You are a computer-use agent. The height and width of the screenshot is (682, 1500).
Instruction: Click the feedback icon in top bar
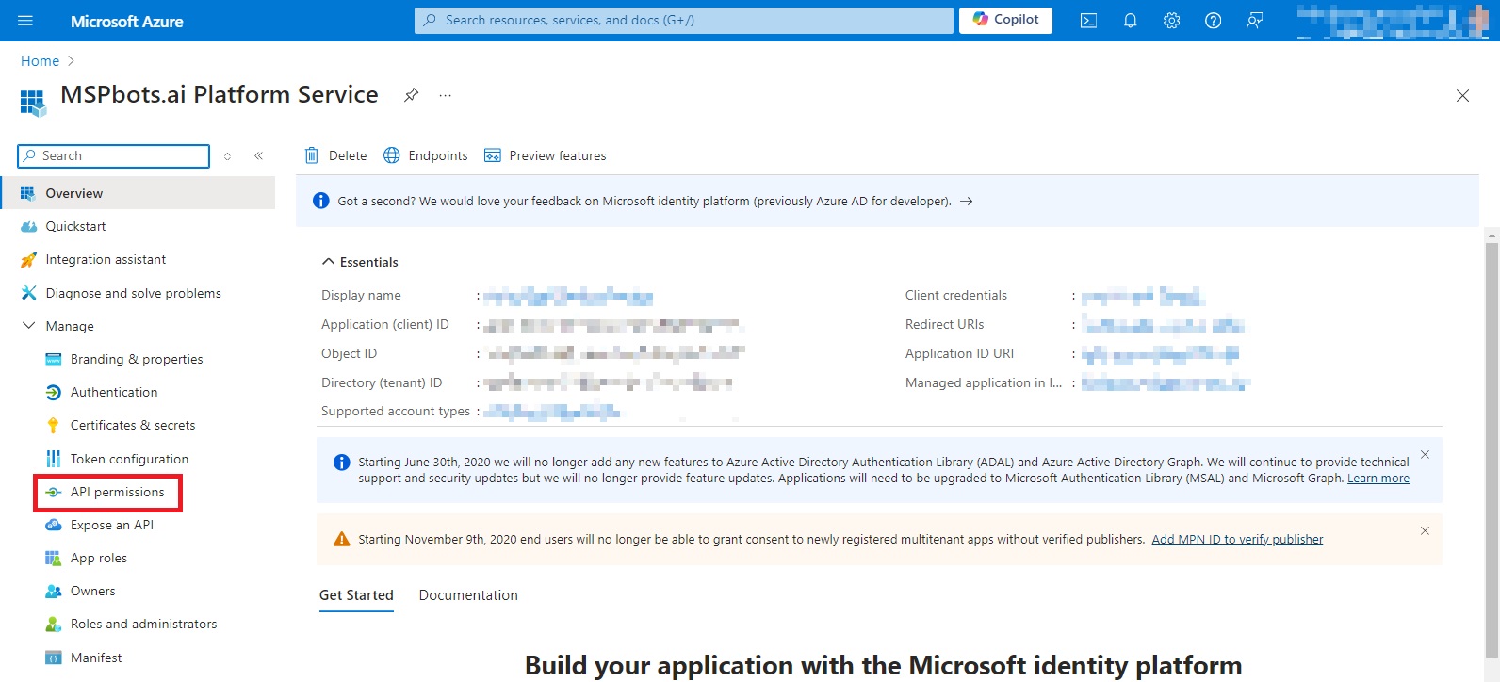1254,21
